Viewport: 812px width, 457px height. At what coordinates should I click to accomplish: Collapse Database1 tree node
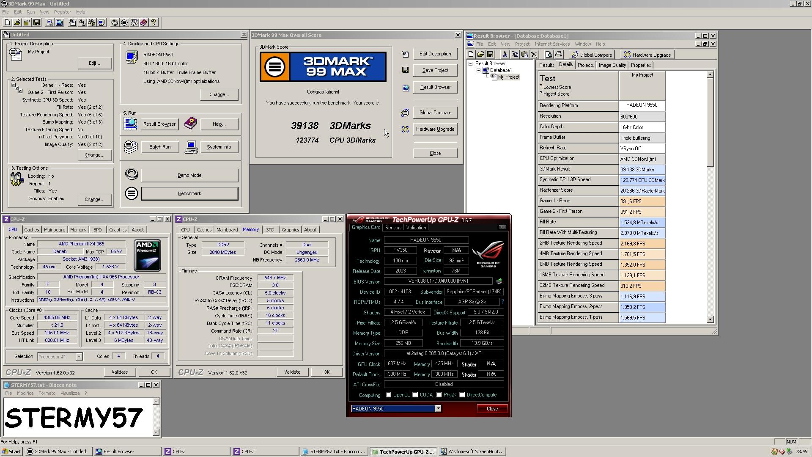pyautogui.click(x=479, y=70)
